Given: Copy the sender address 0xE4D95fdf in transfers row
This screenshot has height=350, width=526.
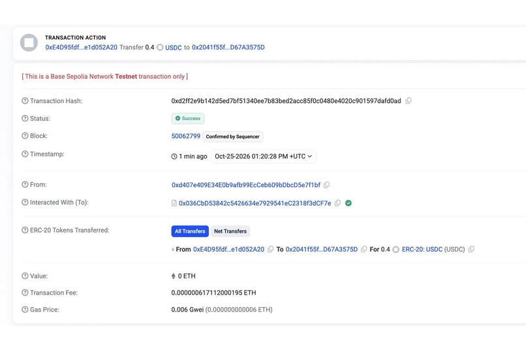Looking at the screenshot, I should click(x=270, y=249).
